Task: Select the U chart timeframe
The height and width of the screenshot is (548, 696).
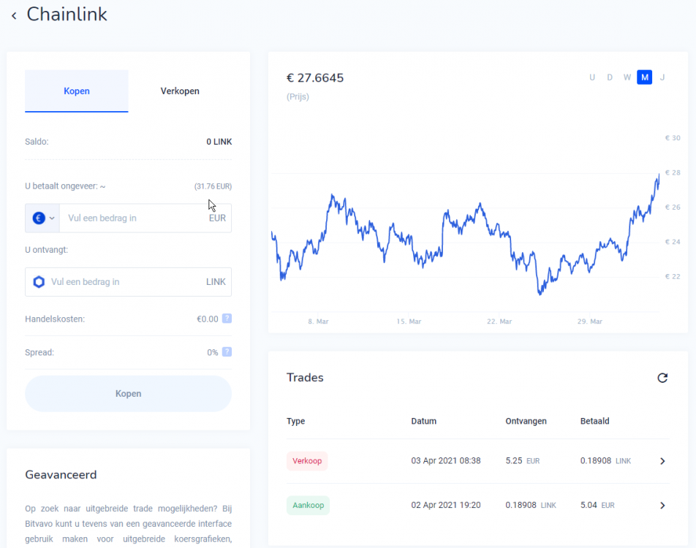Action: click(592, 77)
